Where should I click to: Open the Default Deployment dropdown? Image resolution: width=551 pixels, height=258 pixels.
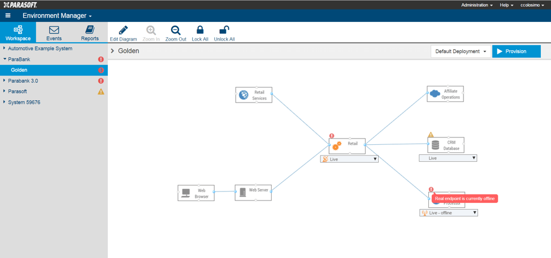click(x=461, y=51)
